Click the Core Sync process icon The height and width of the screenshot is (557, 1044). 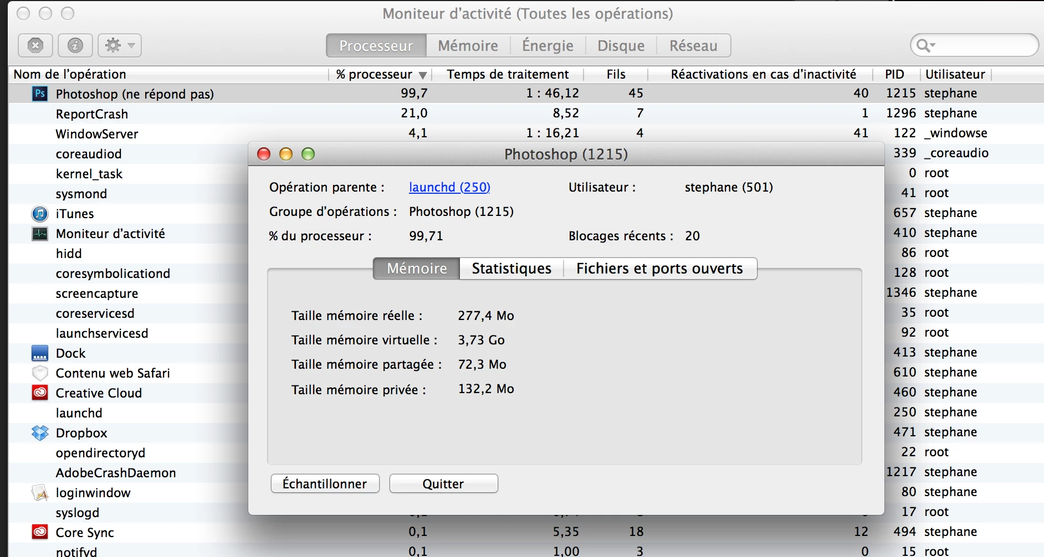[x=40, y=532]
